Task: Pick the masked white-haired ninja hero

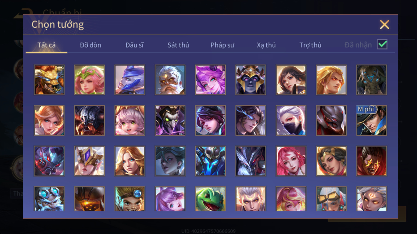Action: (x=291, y=120)
